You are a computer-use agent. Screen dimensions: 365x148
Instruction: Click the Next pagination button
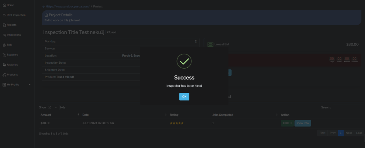(349, 133)
